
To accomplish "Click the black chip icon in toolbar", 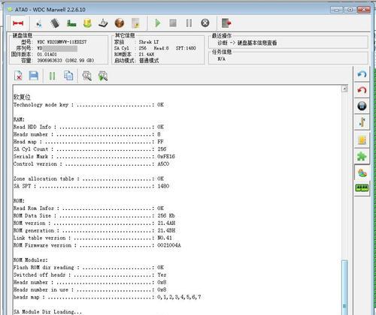I will tap(55, 23).
